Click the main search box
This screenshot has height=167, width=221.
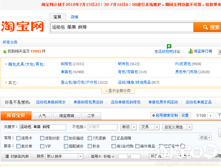click(122, 27)
